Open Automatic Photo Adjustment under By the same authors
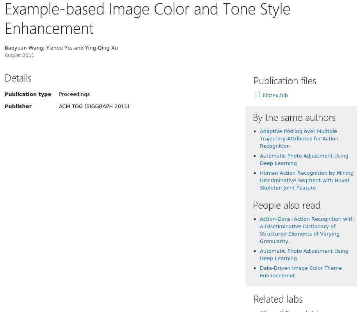 pos(304,160)
